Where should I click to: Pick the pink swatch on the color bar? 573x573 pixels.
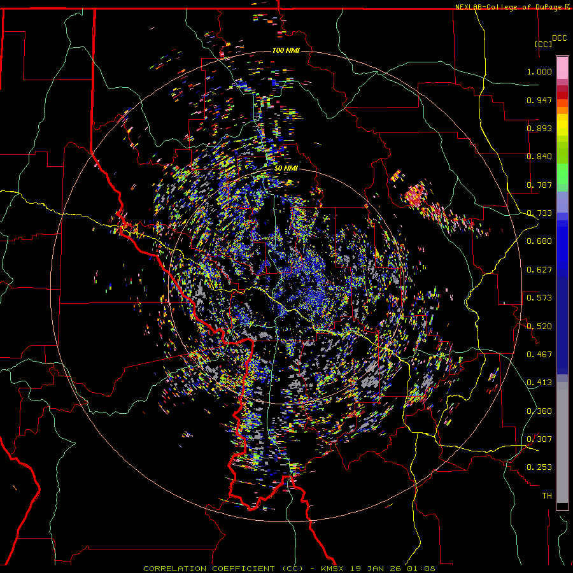(x=562, y=67)
